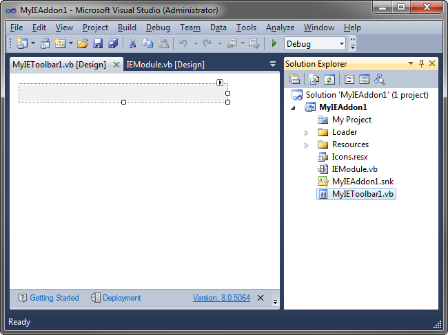Open the bottom info bar options arrow
448x335 pixels.
click(x=275, y=302)
